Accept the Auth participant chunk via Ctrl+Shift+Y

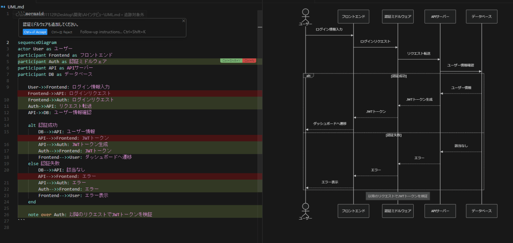231,61
